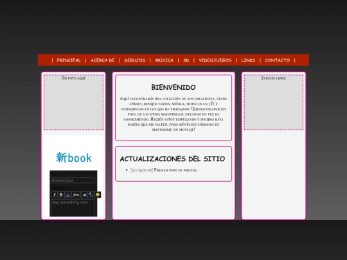Image resolution: width=347 pixels, height=260 pixels.
Task: Click the bold B icon
Action: coord(61,195)
